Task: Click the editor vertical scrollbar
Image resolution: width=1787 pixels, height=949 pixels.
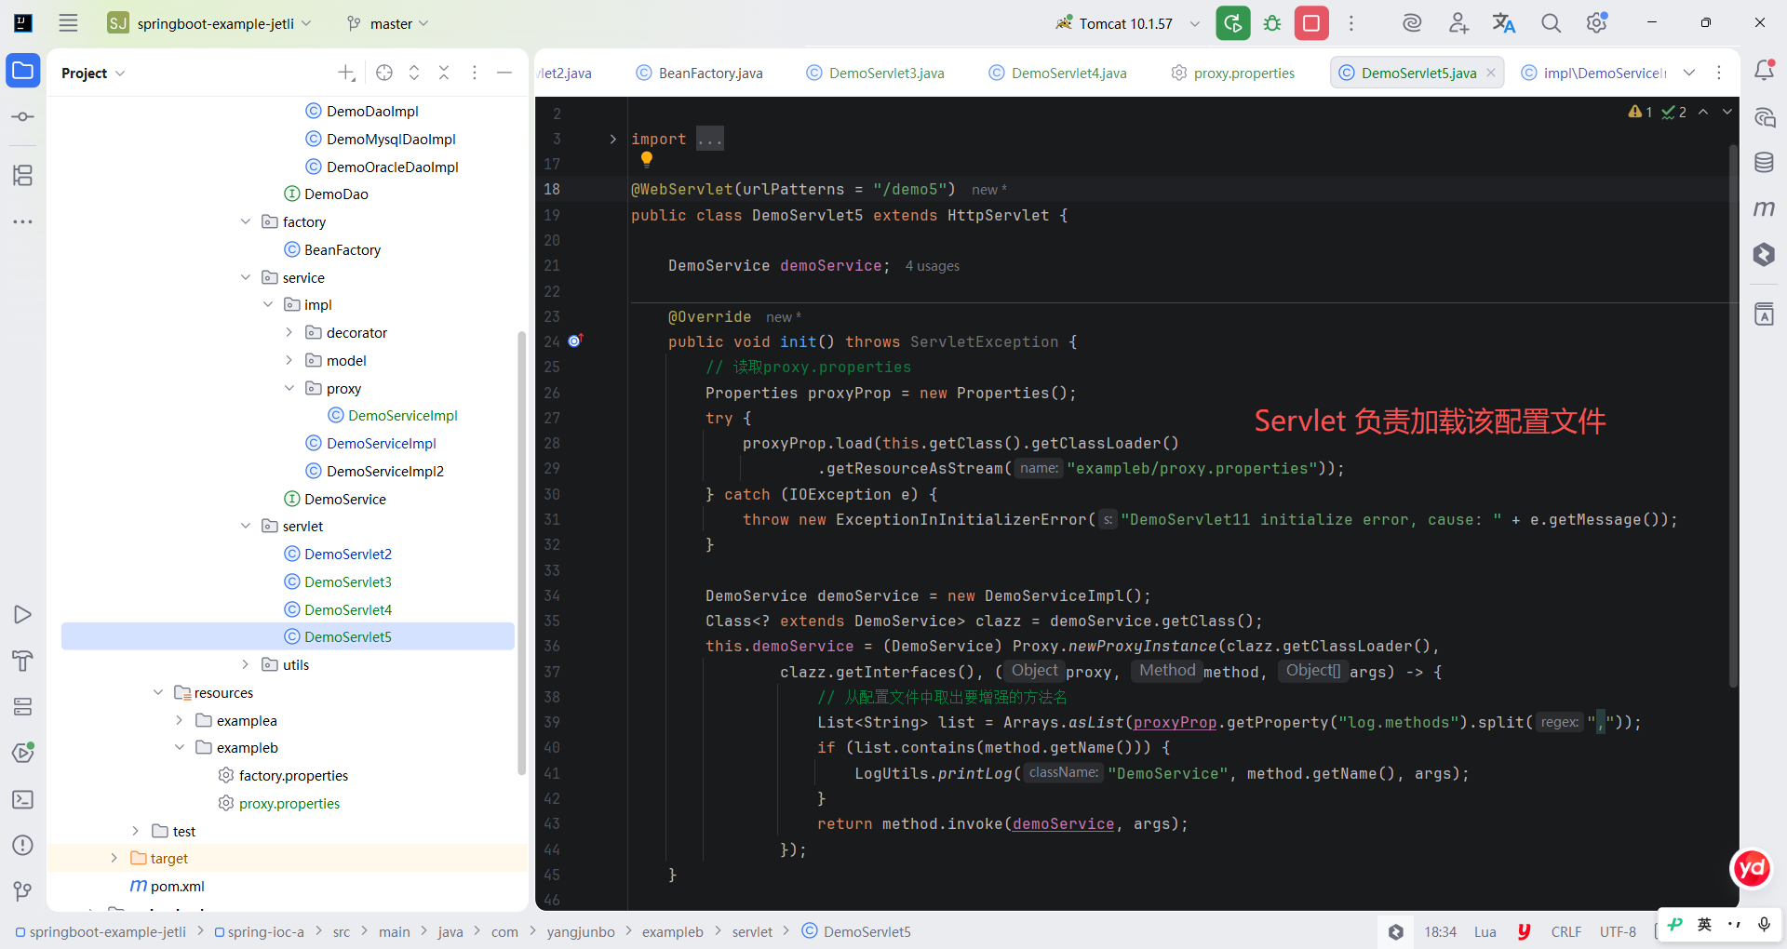Action: click(1733, 416)
